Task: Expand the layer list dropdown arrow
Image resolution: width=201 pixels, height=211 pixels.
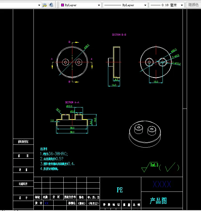Action: (x=39, y=5)
